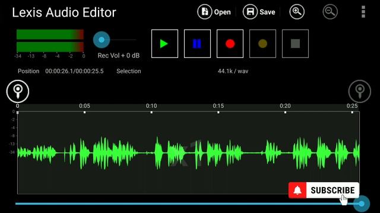Open an audio file with the Open button

214,12
